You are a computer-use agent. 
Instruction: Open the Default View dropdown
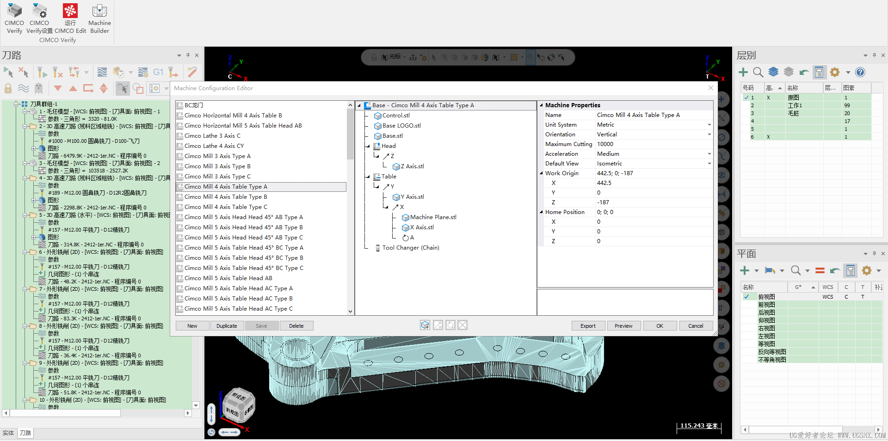709,164
